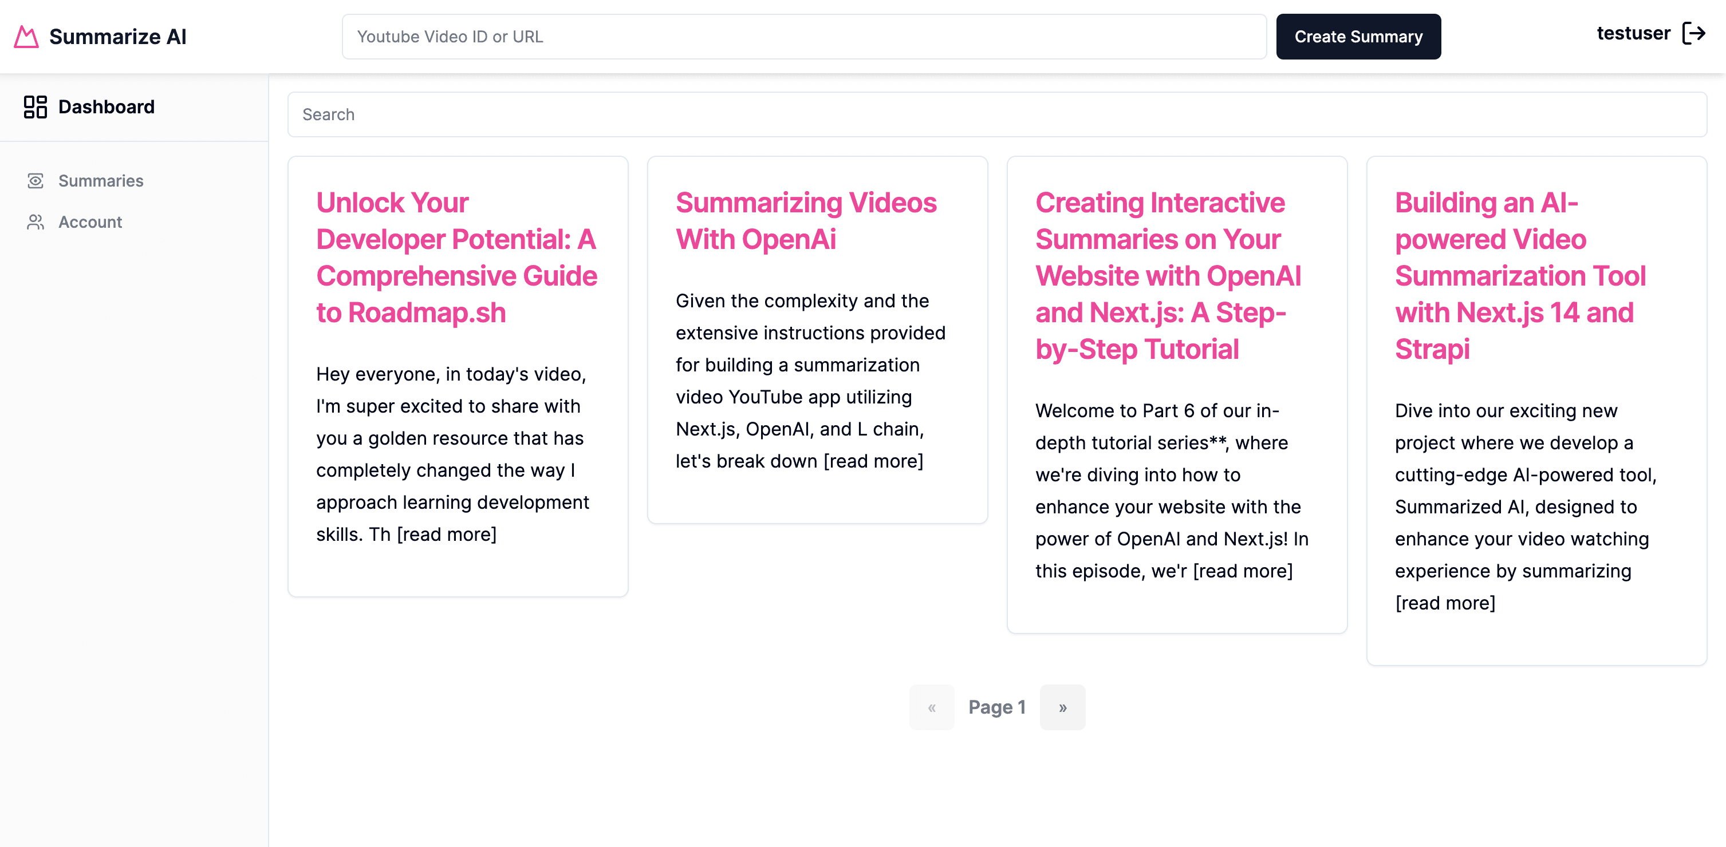This screenshot has width=1726, height=847.
Task: Click the Dashboard grid icon
Action: click(x=36, y=107)
